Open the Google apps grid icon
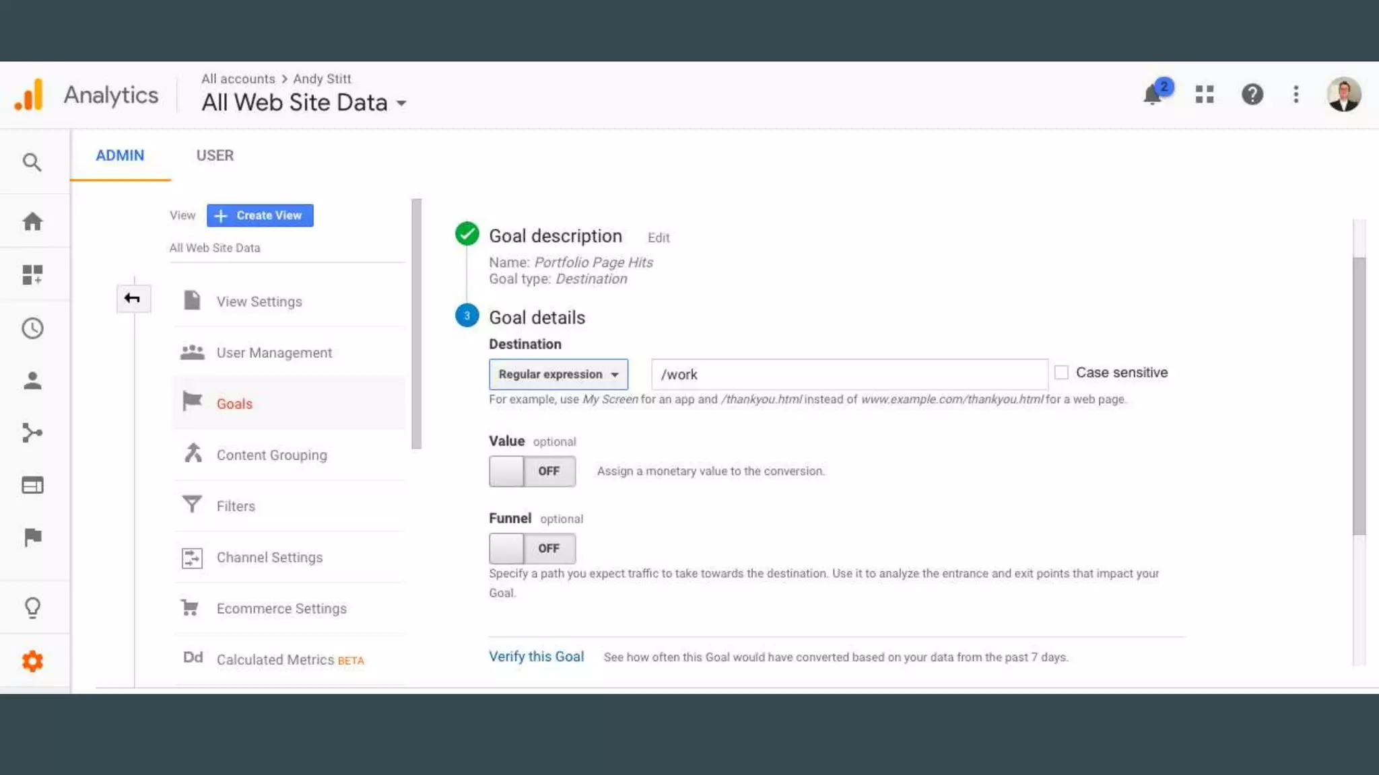1379x775 pixels. (x=1204, y=95)
